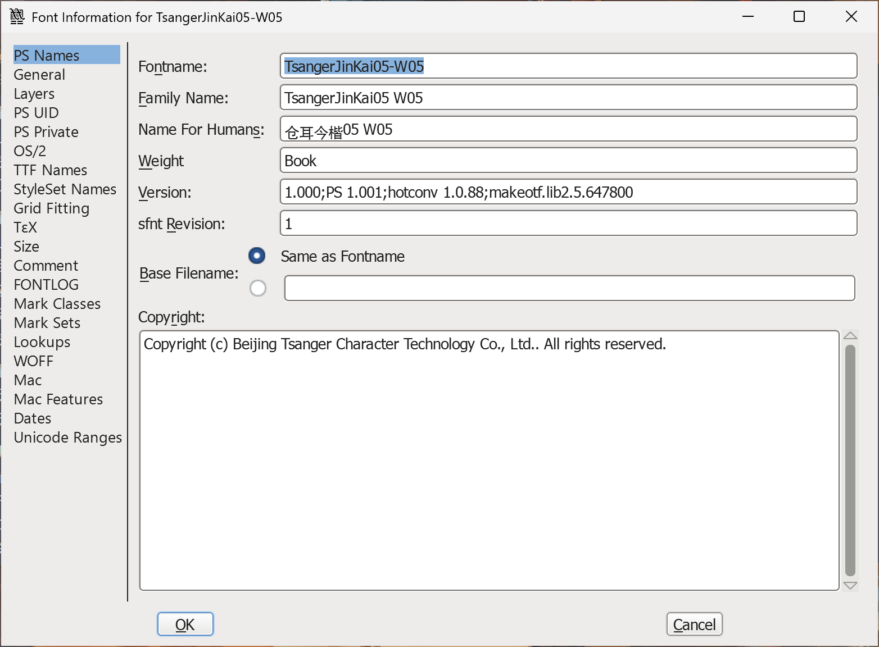The height and width of the screenshot is (647, 879).
Task: Select the StyleSet Names section
Action: click(x=65, y=189)
